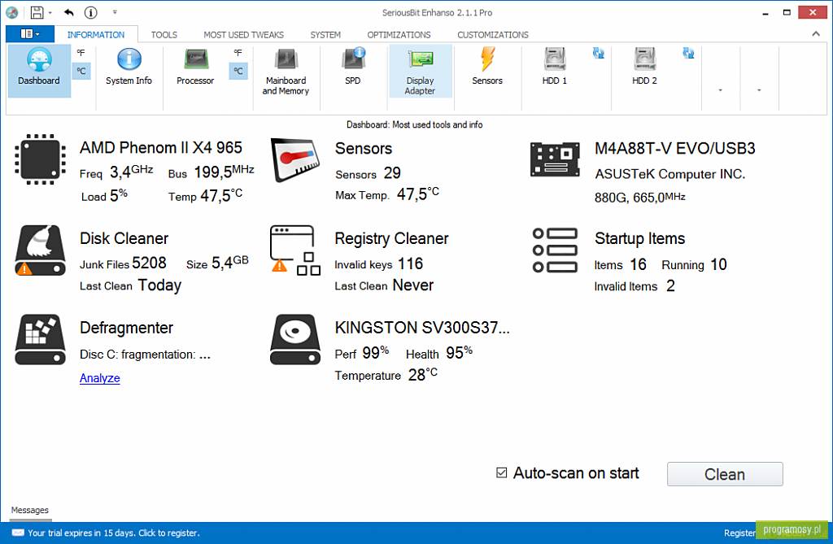This screenshot has height=544, width=833.
Task: Switch Dashboard temperature to °F
Action: [x=81, y=53]
